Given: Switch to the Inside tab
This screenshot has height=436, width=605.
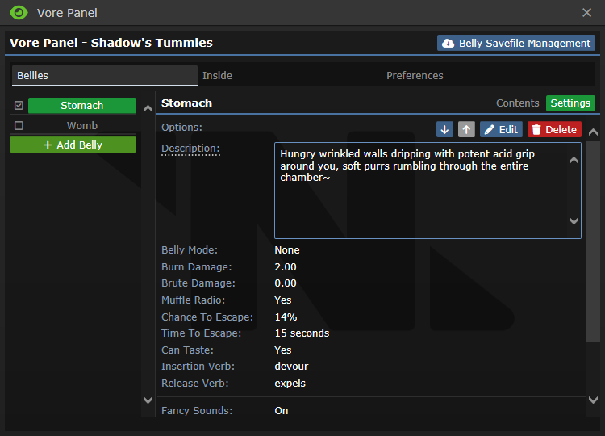Looking at the screenshot, I should click(x=217, y=75).
